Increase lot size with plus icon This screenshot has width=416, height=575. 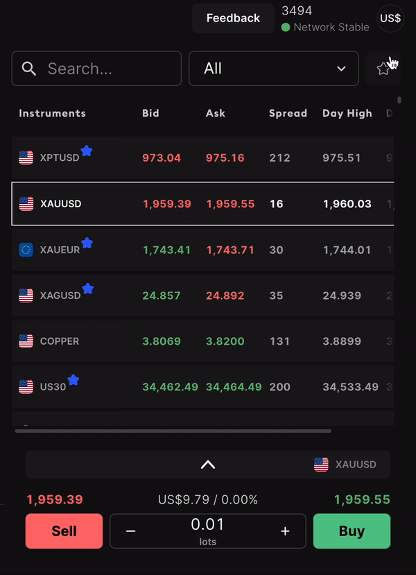click(x=285, y=531)
